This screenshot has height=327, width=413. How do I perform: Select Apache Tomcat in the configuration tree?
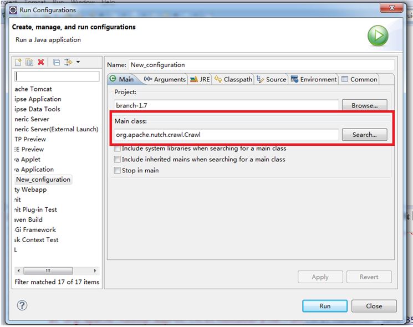tap(33, 89)
